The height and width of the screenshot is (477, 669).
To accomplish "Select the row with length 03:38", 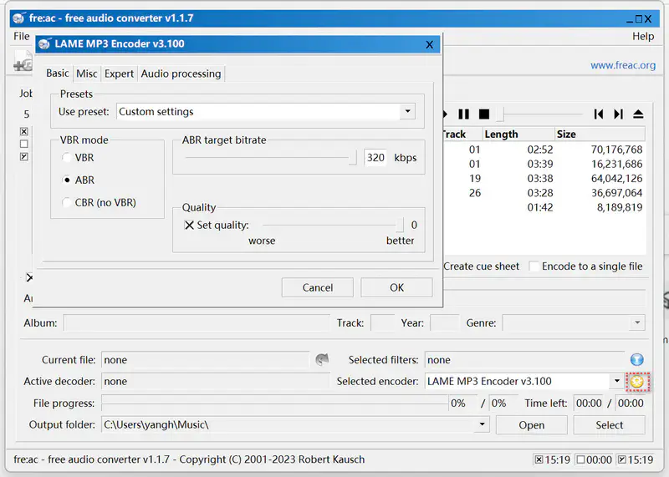I will click(x=544, y=179).
